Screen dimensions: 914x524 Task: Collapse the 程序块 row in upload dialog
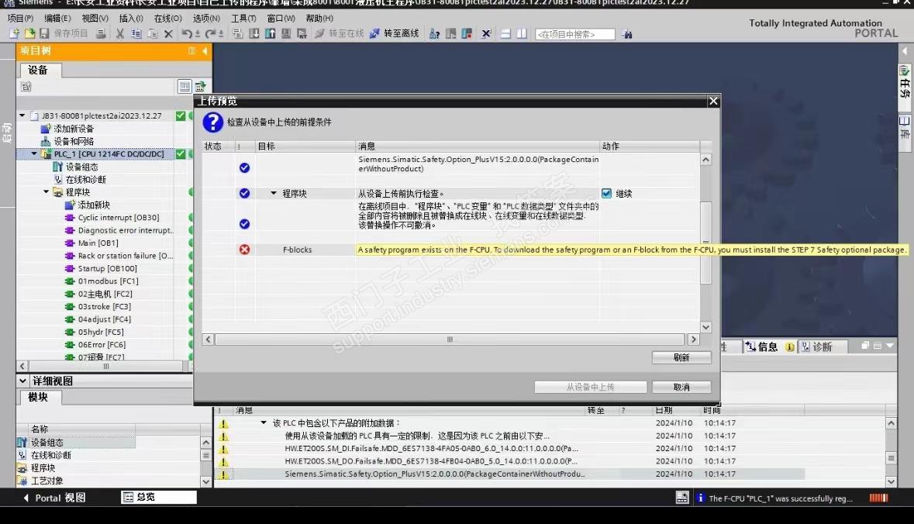coord(274,193)
